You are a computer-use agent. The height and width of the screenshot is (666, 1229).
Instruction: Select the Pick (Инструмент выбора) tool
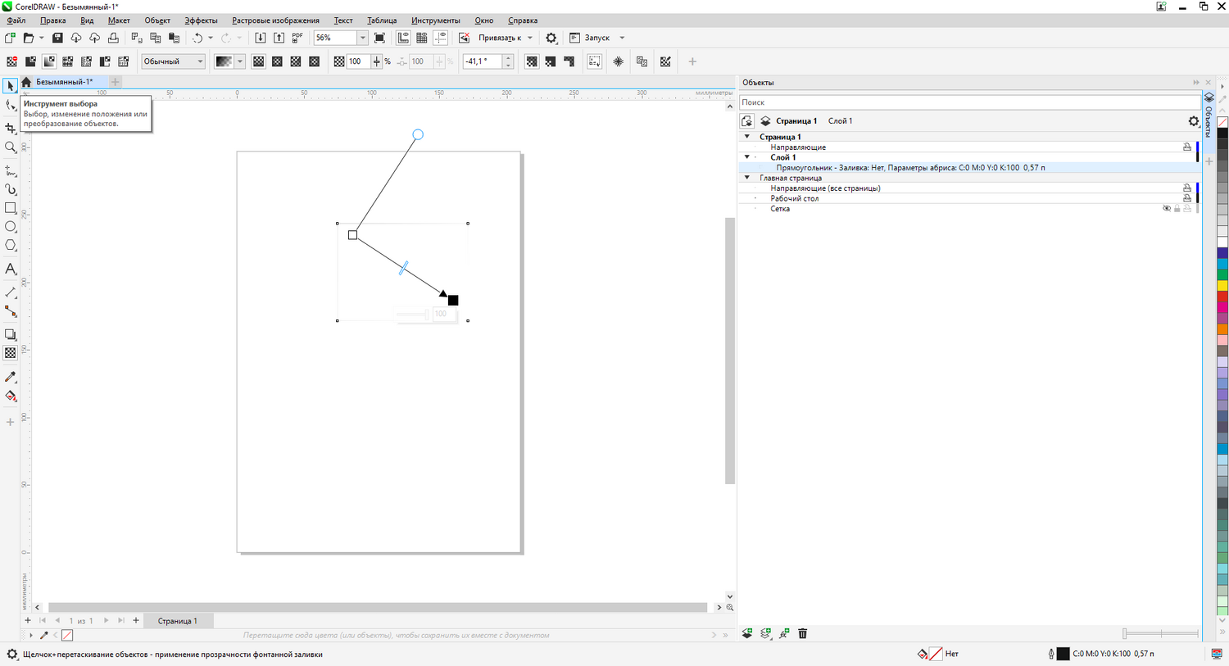pos(11,86)
